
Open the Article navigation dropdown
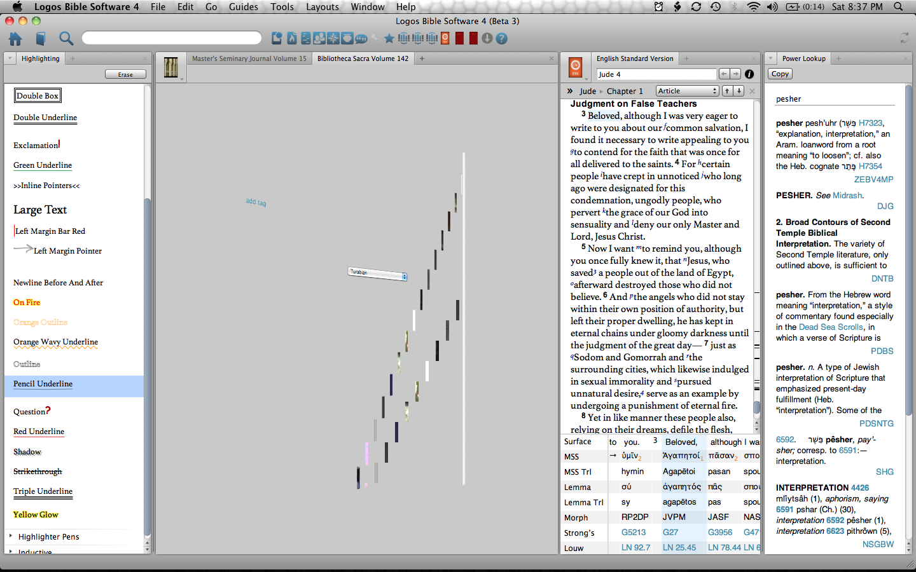687,91
